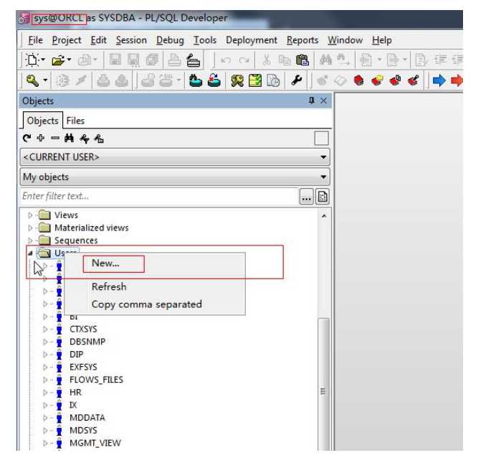The width and height of the screenshot is (496, 463).
Task: Open the Tools menu
Action: 205,40
